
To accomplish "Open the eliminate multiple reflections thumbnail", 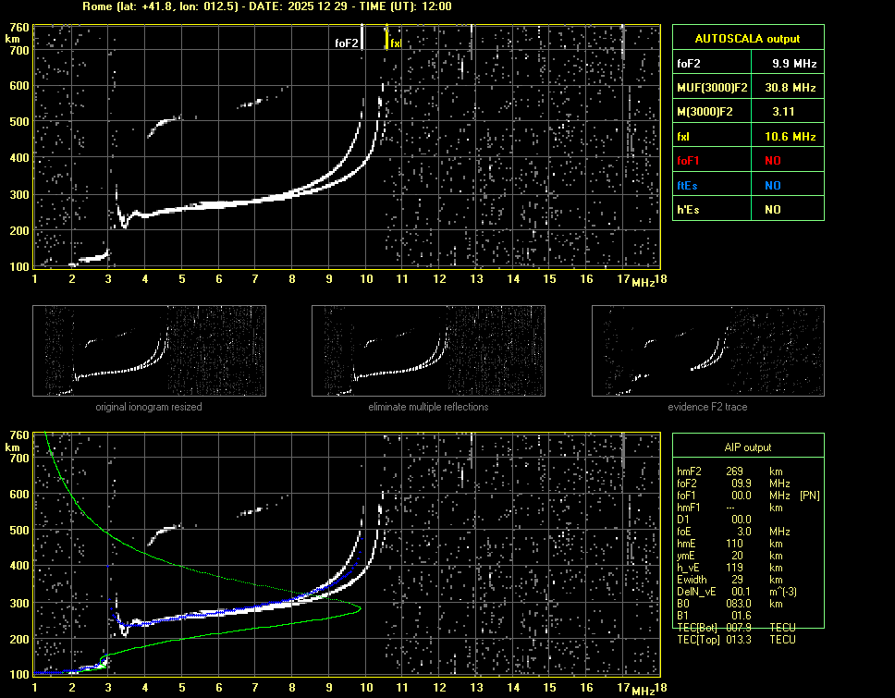I will click(428, 351).
